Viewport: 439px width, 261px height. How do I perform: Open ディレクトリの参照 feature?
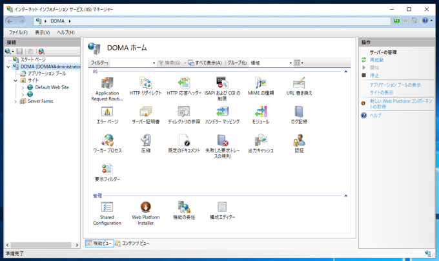(x=184, y=115)
